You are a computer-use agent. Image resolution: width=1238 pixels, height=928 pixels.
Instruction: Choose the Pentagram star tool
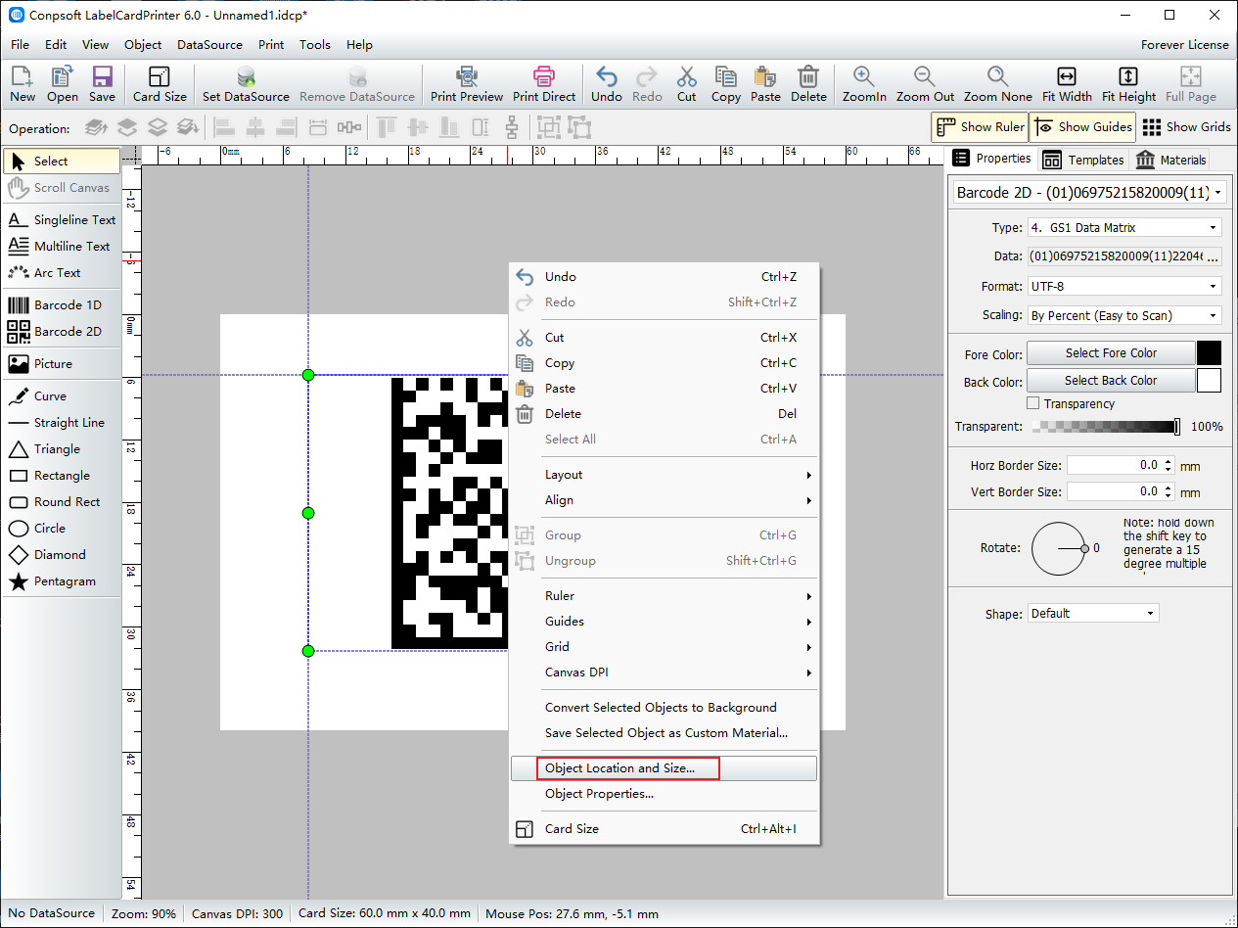click(x=61, y=581)
